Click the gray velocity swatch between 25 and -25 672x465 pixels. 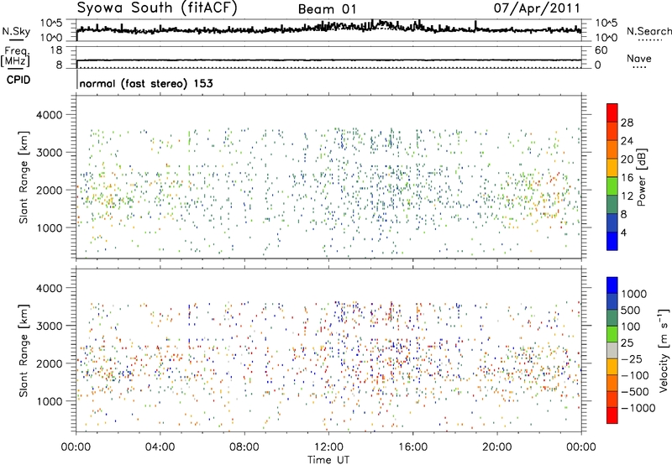(612, 350)
